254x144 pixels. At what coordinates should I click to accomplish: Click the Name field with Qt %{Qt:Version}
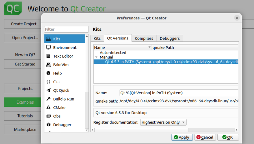coord(179,93)
